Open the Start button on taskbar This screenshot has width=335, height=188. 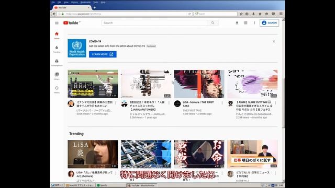point(58,185)
